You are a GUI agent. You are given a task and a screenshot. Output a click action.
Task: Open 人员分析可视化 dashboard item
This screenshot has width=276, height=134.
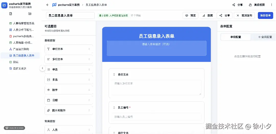(20, 30)
